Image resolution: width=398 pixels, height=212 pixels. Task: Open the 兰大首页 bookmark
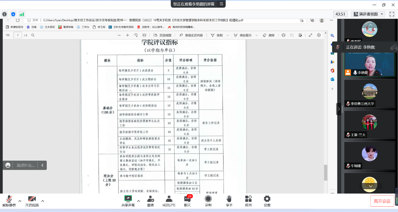pyautogui.click(x=47, y=27)
